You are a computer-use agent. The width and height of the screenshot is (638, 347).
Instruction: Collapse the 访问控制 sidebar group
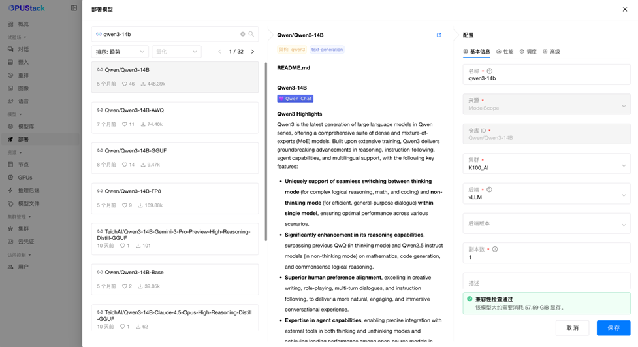point(19,255)
